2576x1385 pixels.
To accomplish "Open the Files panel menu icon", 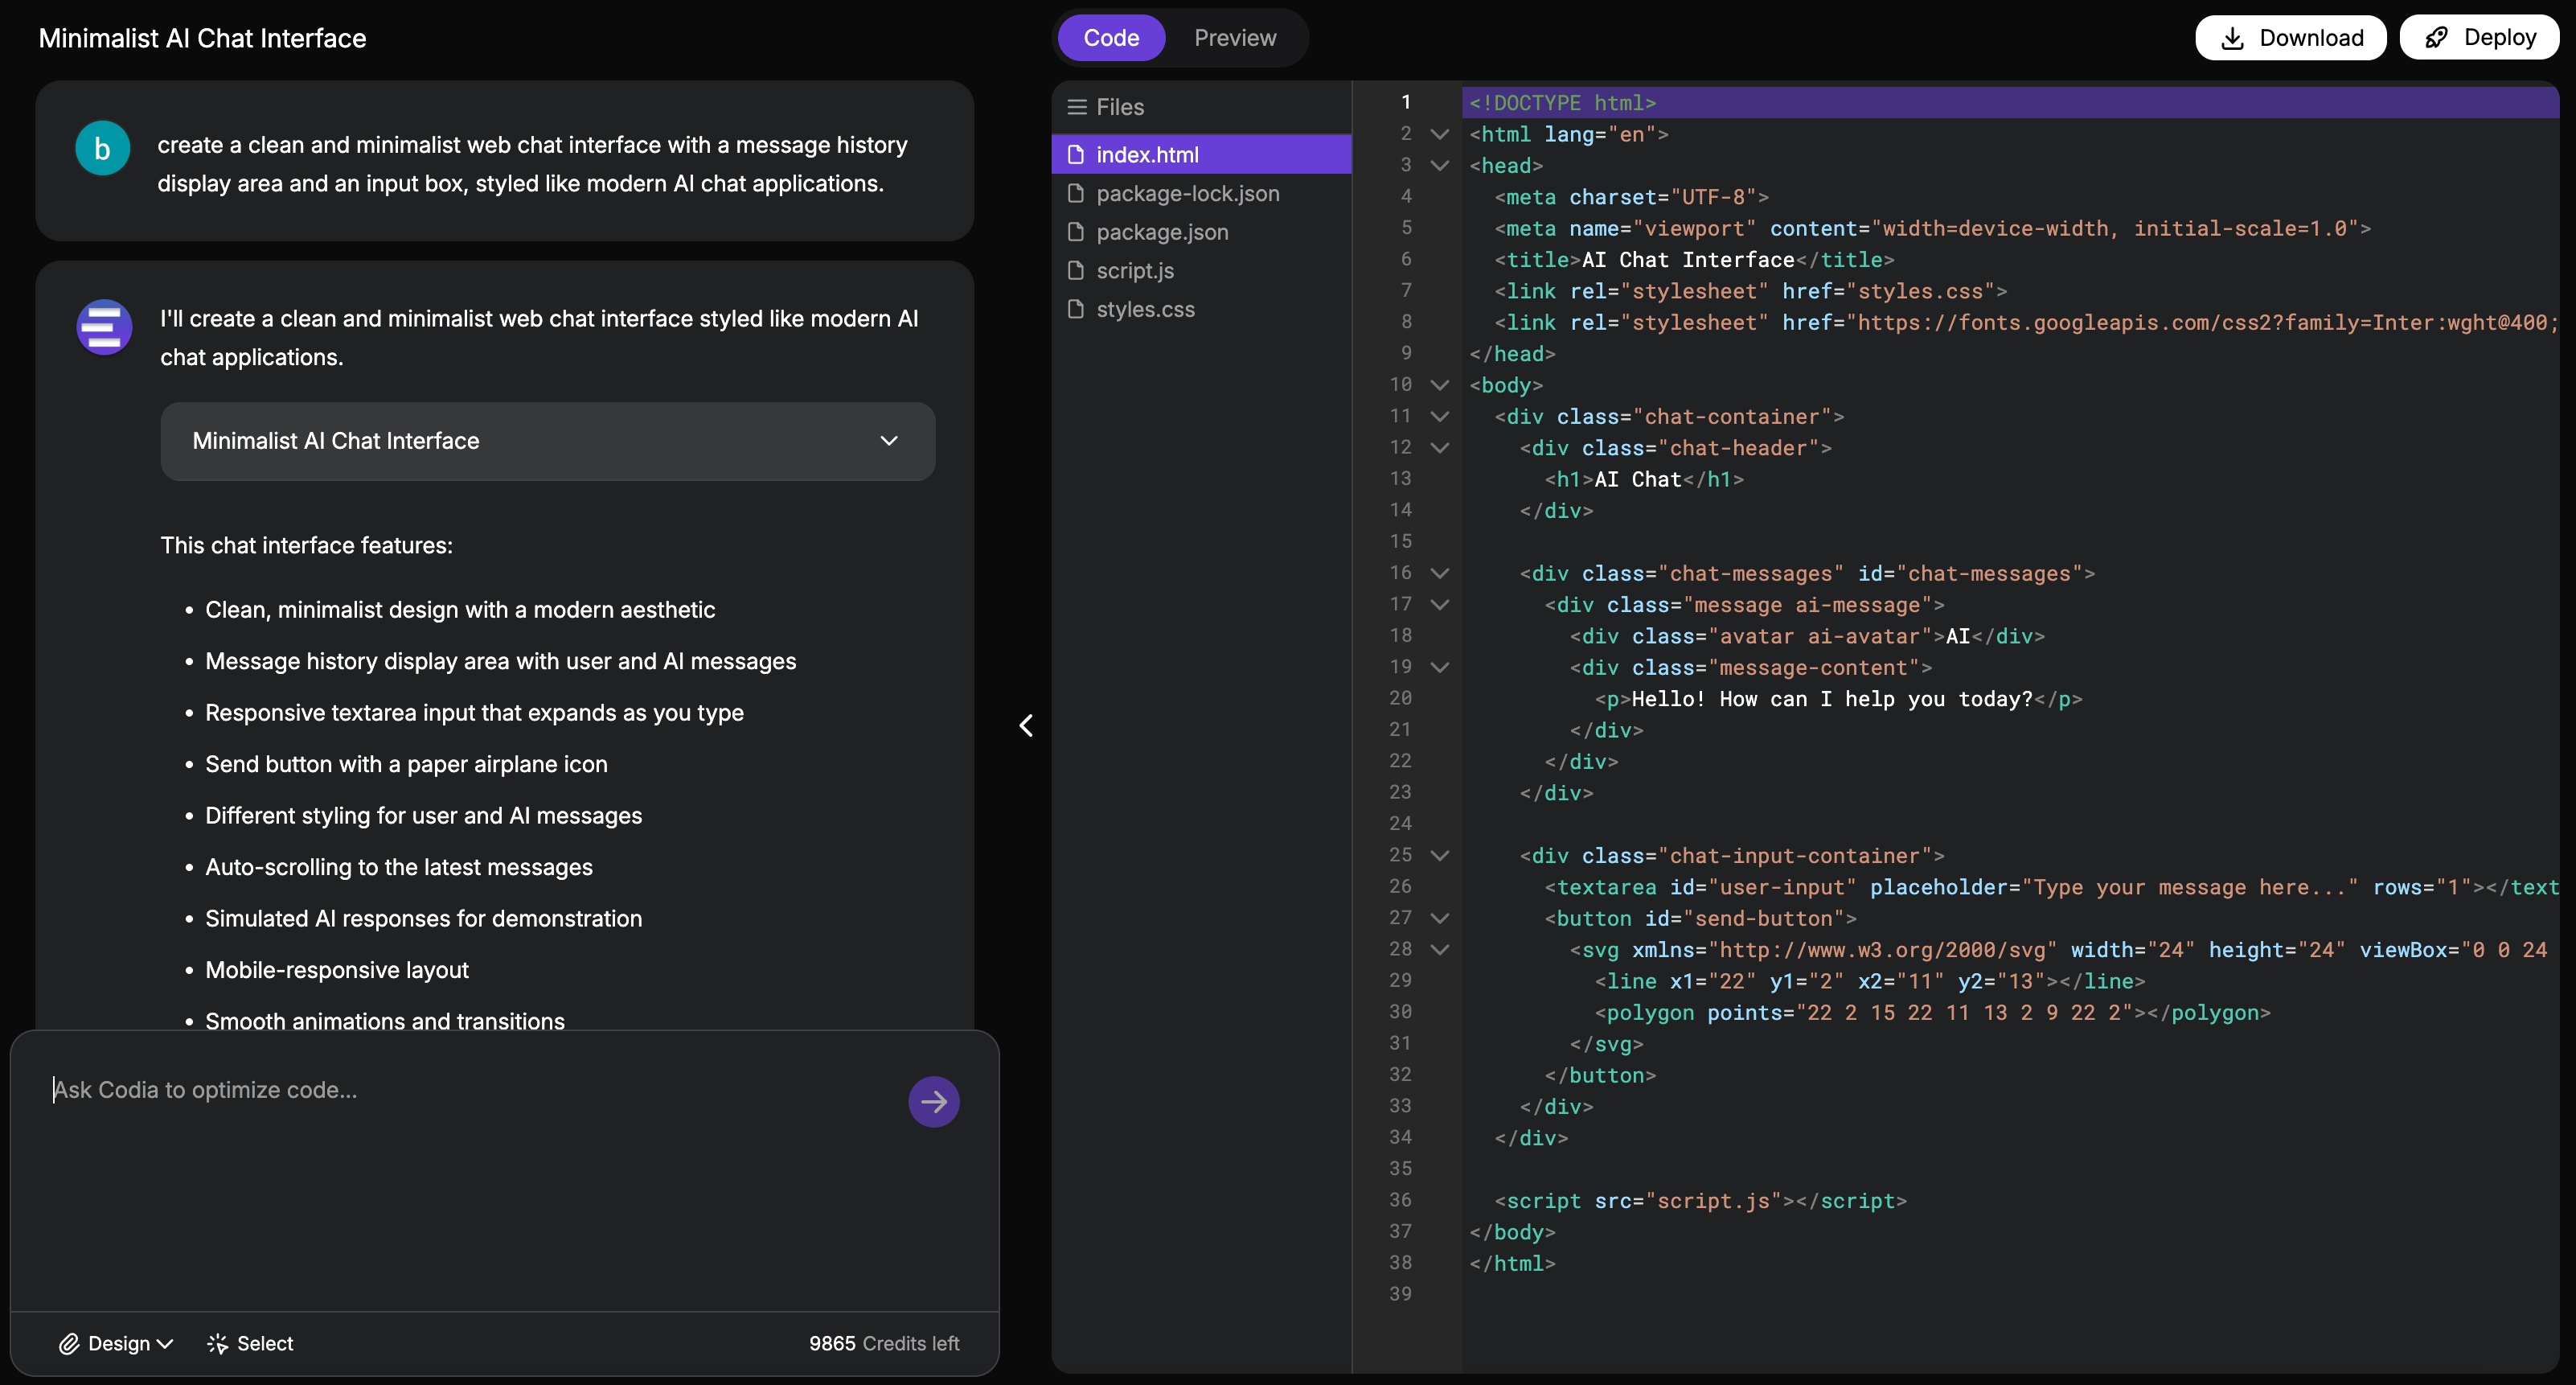I will [x=1076, y=106].
